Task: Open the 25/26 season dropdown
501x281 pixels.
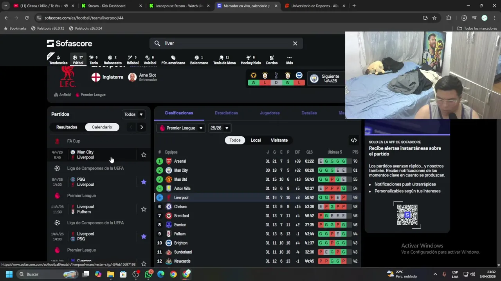Action: [219, 128]
